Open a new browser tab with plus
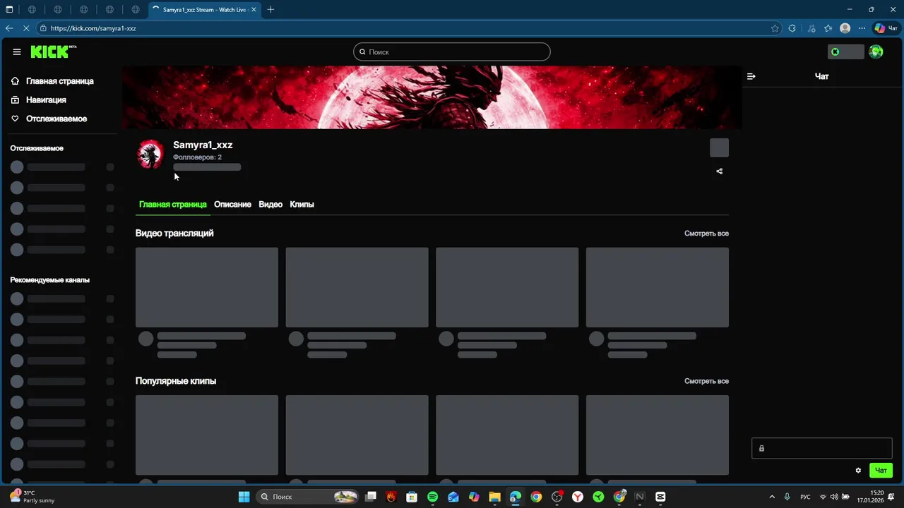Screen dimensions: 904x508 (270, 9)
